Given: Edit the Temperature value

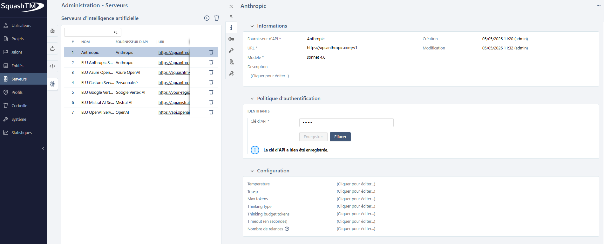Looking at the screenshot, I should point(356,184).
